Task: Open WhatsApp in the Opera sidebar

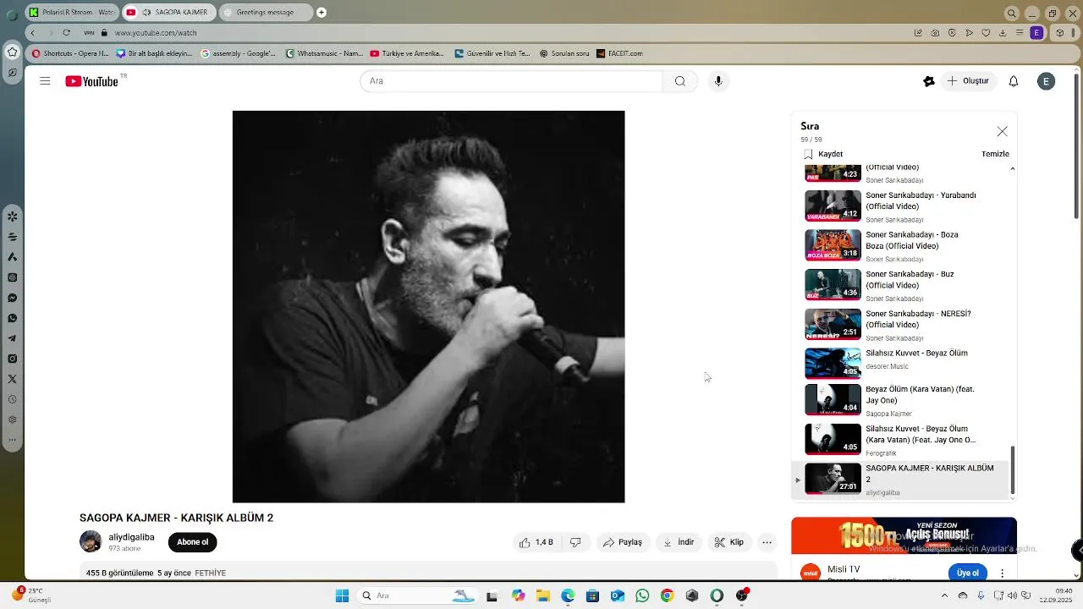Action: [12, 318]
